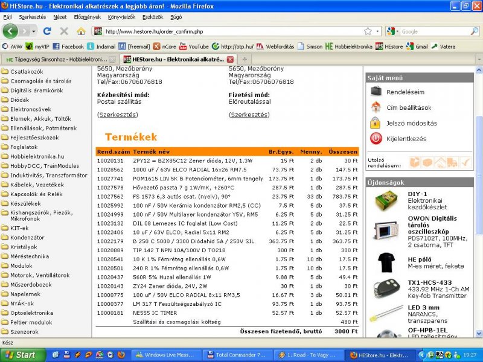Click the house icon beside Cím beállítások

[376, 107]
